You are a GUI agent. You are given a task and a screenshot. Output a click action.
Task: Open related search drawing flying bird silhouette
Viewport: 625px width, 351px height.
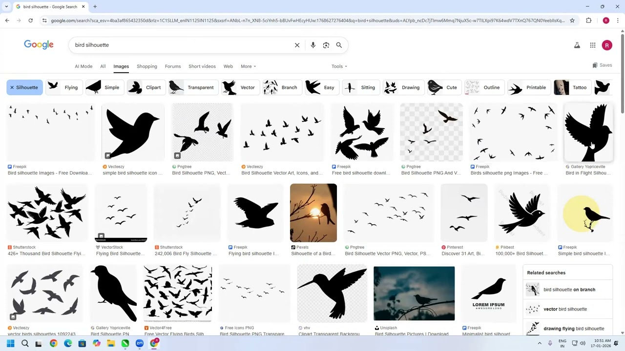tap(567, 329)
